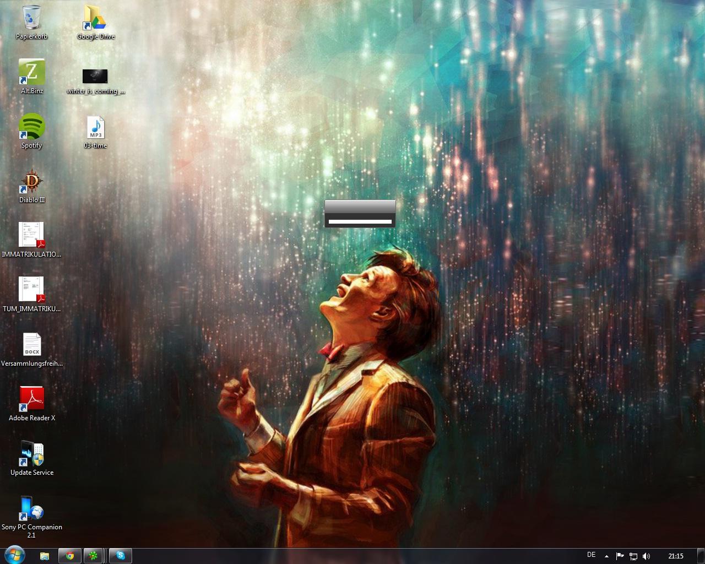Open the Windows Start menu orb
Viewport: 705px width, 564px height.
click(14, 556)
